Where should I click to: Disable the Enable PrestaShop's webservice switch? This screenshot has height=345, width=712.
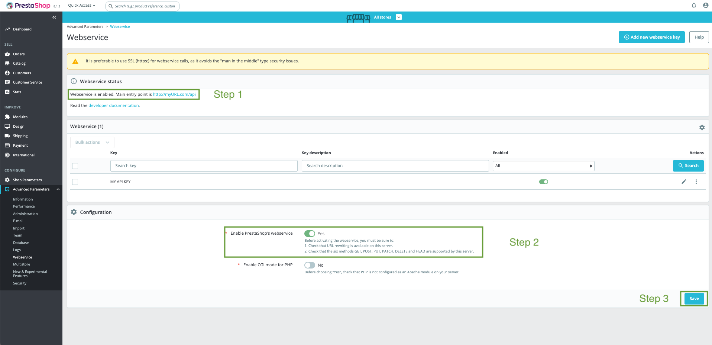pyautogui.click(x=310, y=234)
